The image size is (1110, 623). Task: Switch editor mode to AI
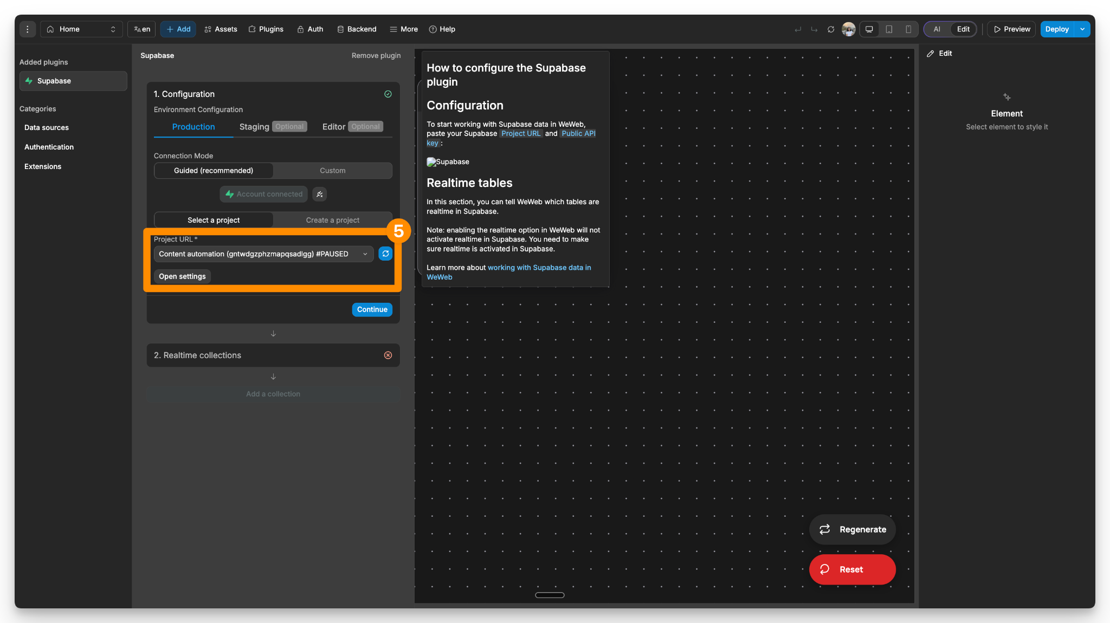pyautogui.click(x=937, y=29)
